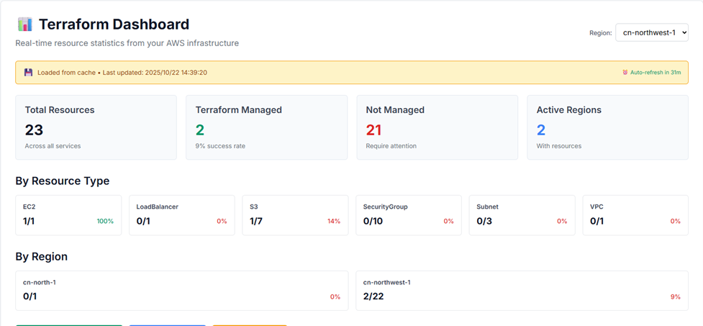Select the Subnet resource type card
The width and height of the screenshot is (703, 326).
522,214
